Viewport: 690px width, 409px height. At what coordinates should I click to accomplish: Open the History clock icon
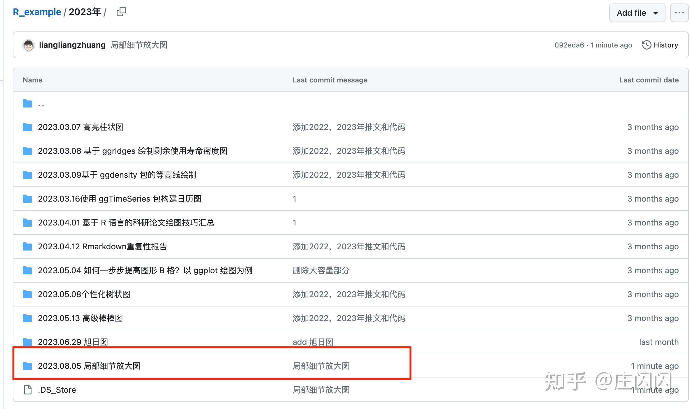coord(646,45)
